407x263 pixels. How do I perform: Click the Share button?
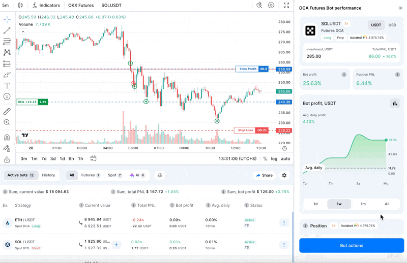tap(264, 175)
